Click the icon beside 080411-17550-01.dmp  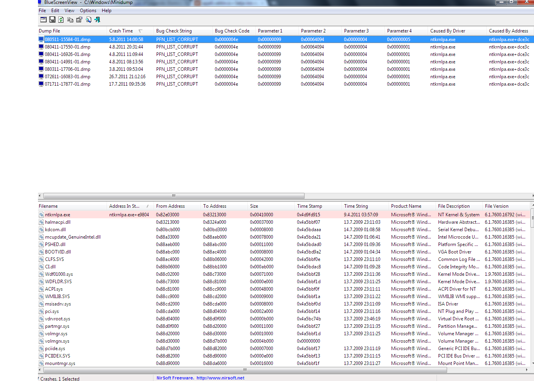(x=41, y=47)
